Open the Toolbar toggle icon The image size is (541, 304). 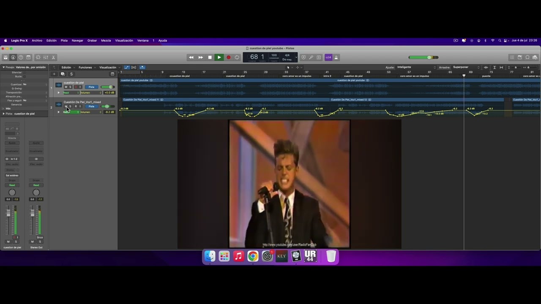(28, 57)
